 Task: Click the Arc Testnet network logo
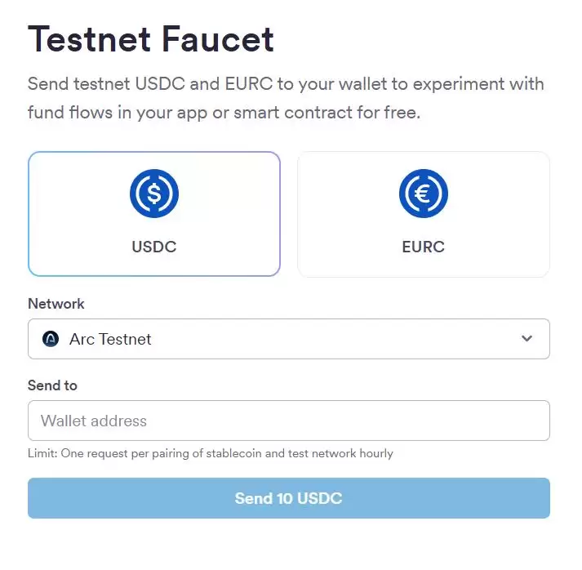(51, 339)
